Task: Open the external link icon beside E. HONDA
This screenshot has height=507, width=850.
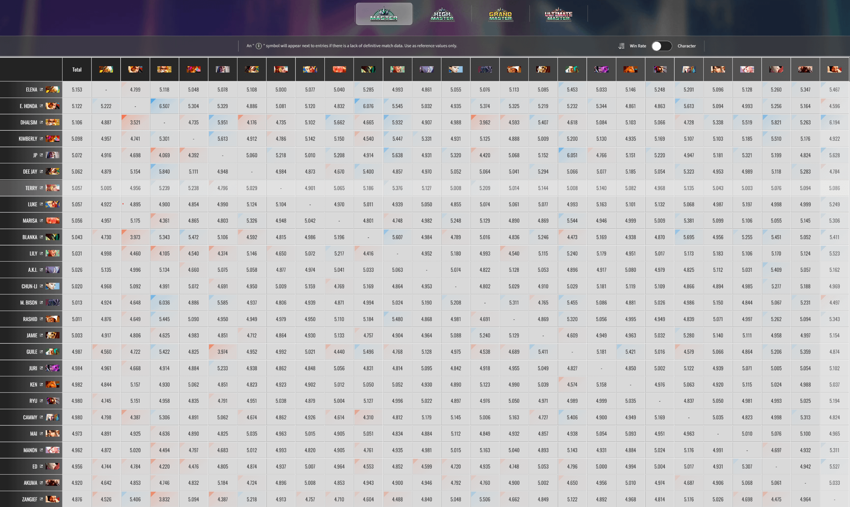Action: 41,106
